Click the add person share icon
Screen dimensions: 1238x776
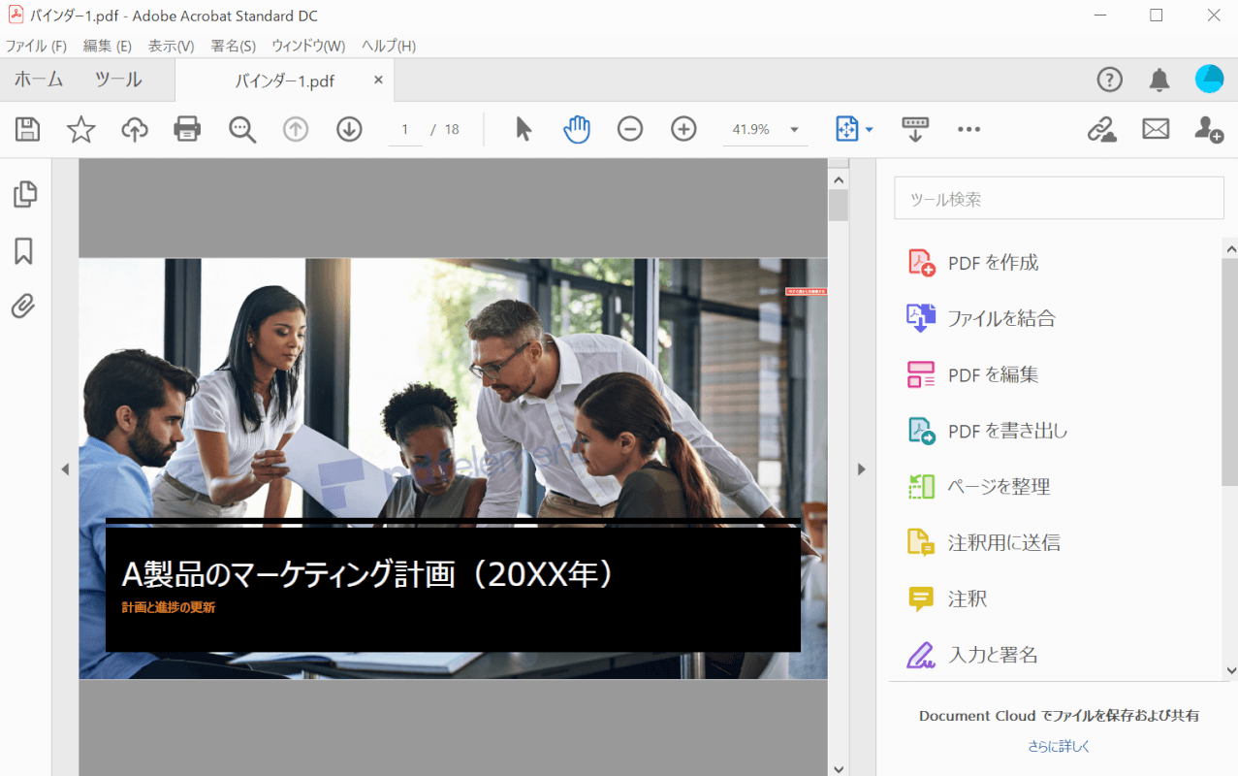[x=1209, y=129]
